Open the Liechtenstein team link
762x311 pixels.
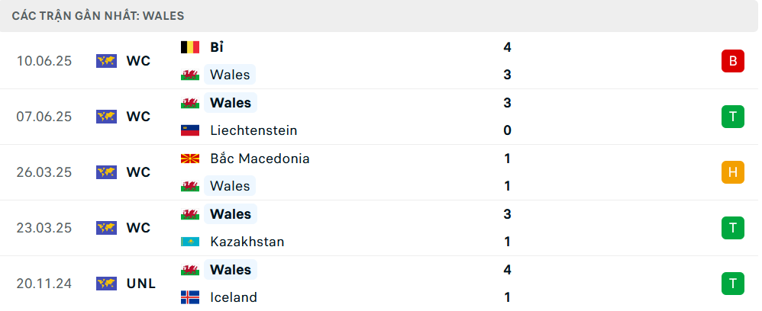click(253, 130)
